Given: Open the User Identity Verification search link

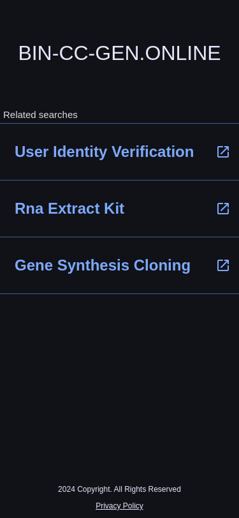Looking at the screenshot, I should (x=120, y=152).
